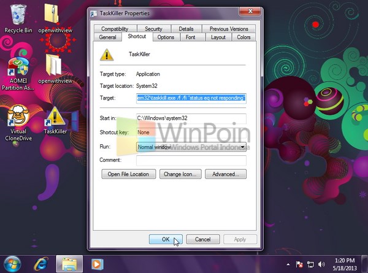Expand the Run window mode dropdown
Screen dimensions: 368x273
(x=191, y=147)
